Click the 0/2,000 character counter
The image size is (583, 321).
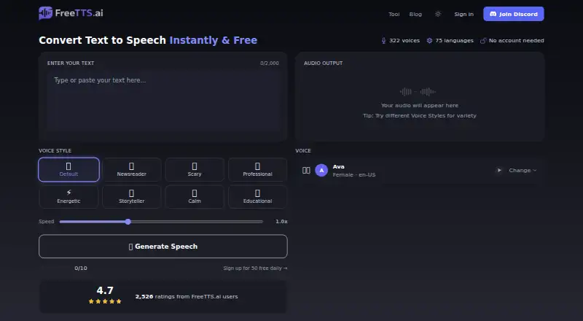coord(270,63)
